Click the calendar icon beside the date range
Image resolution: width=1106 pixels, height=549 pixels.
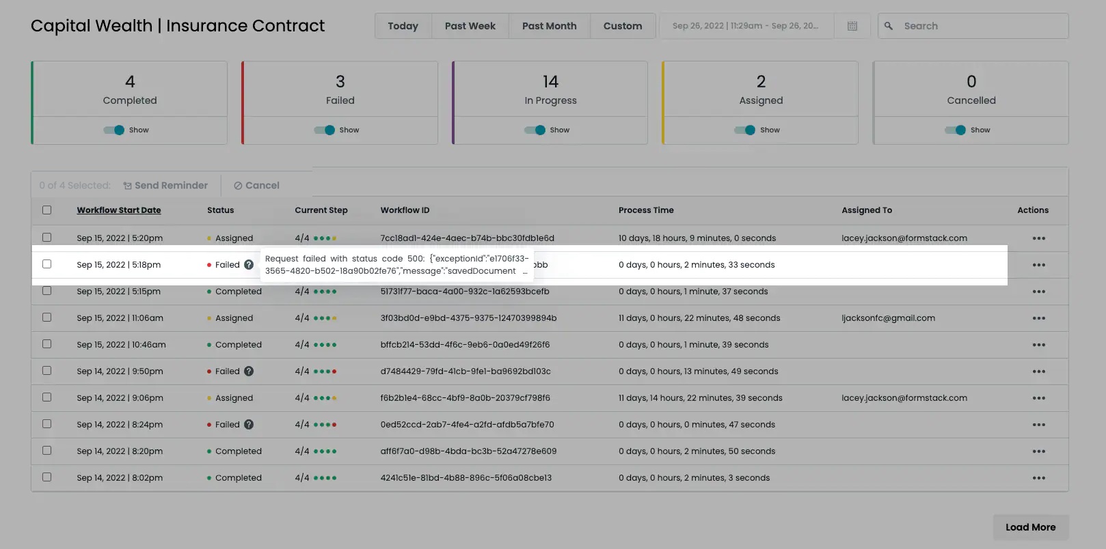pyautogui.click(x=852, y=26)
